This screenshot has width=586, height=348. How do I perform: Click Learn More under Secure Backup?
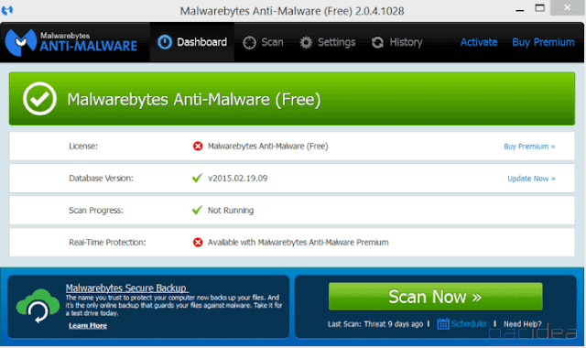pyautogui.click(x=88, y=326)
